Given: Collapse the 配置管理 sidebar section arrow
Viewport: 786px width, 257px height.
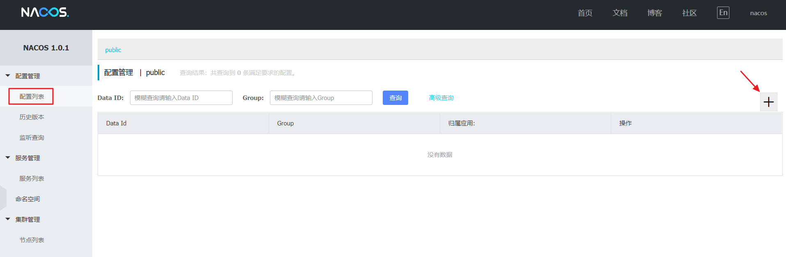Looking at the screenshot, I should tap(8, 76).
